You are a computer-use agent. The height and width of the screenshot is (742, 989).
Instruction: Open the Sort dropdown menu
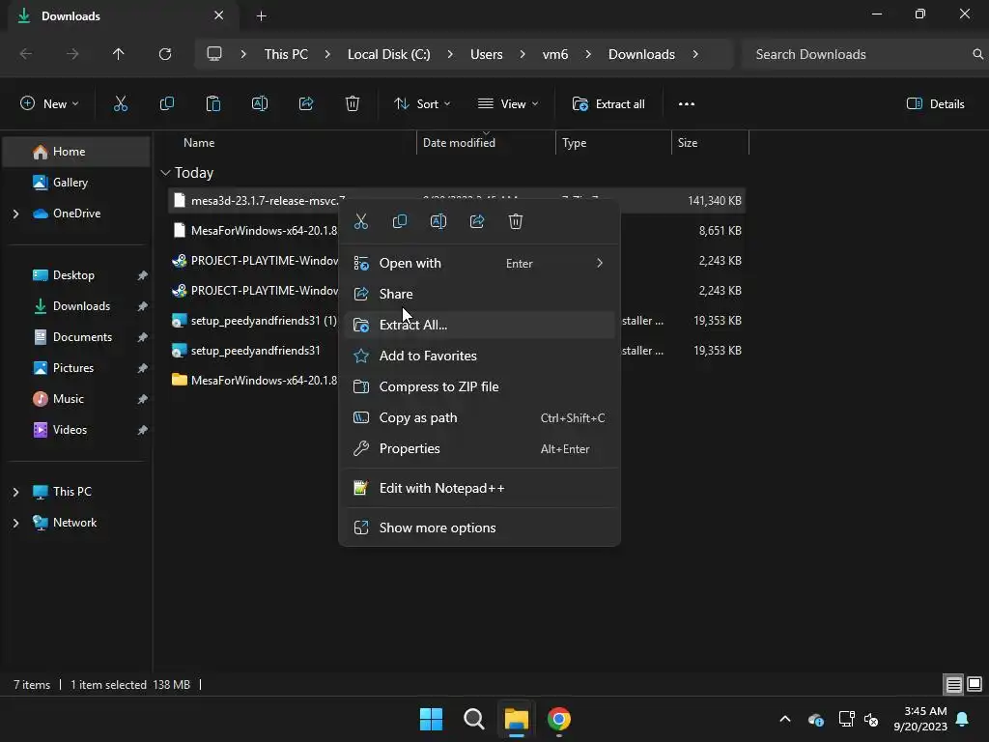click(x=422, y=104)
